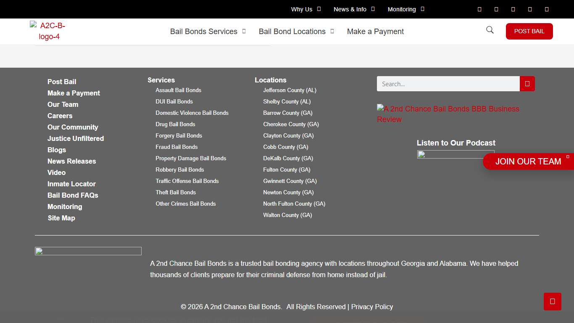This screenshot has height=323, width=574.
Task: Open the BBB Business Review badge
Action: click(448, 114)
